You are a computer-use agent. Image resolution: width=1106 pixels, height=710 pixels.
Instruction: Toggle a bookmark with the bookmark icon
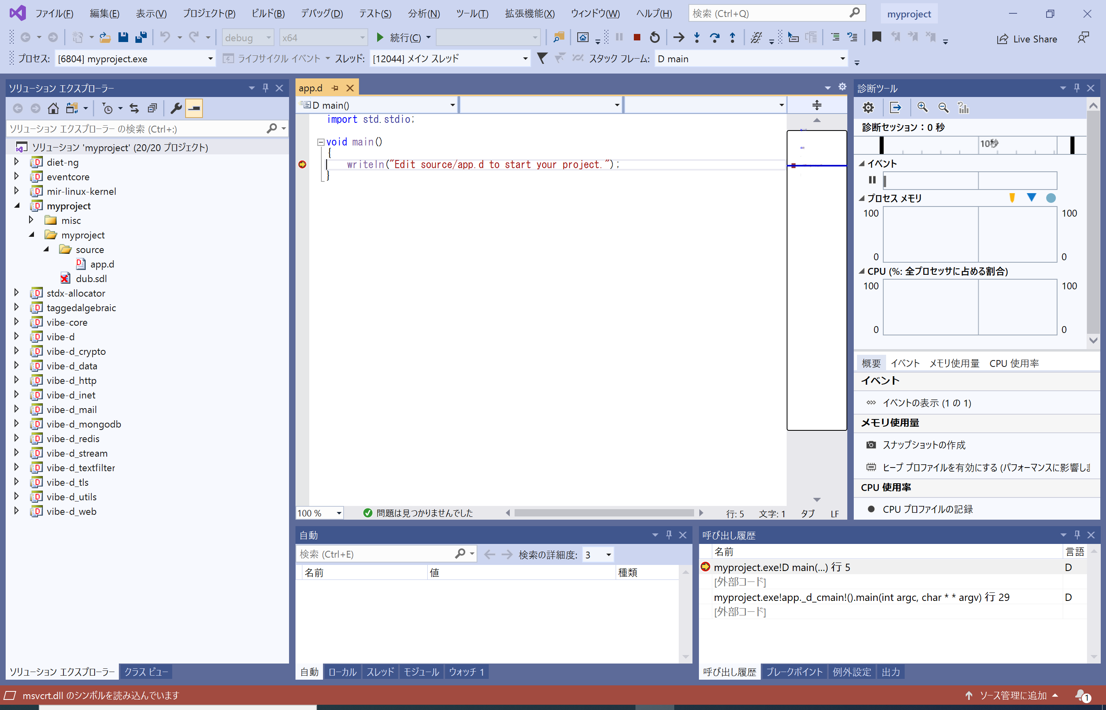877,37
